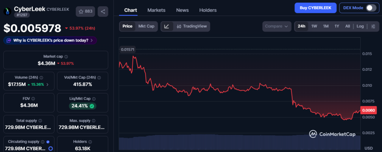Select Mkt Cap chart mode

pyautogui.click(x=146, y=26)
